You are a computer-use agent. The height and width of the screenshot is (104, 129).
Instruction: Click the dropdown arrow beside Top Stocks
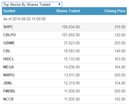point(59,4)
